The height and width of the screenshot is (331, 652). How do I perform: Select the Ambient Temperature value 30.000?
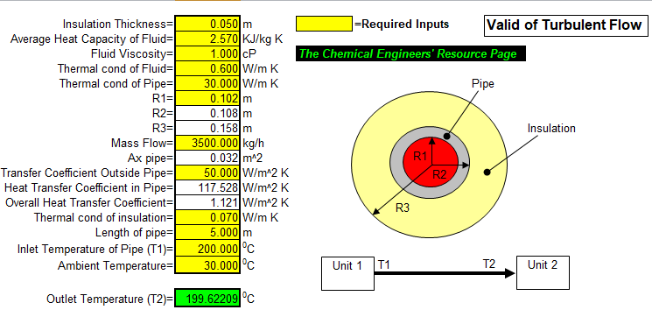[x=207, y=264]
